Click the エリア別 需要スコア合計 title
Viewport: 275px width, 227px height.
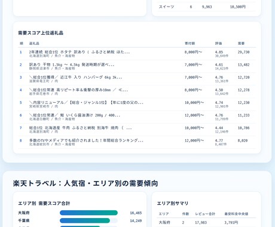[x=44, y=203]
